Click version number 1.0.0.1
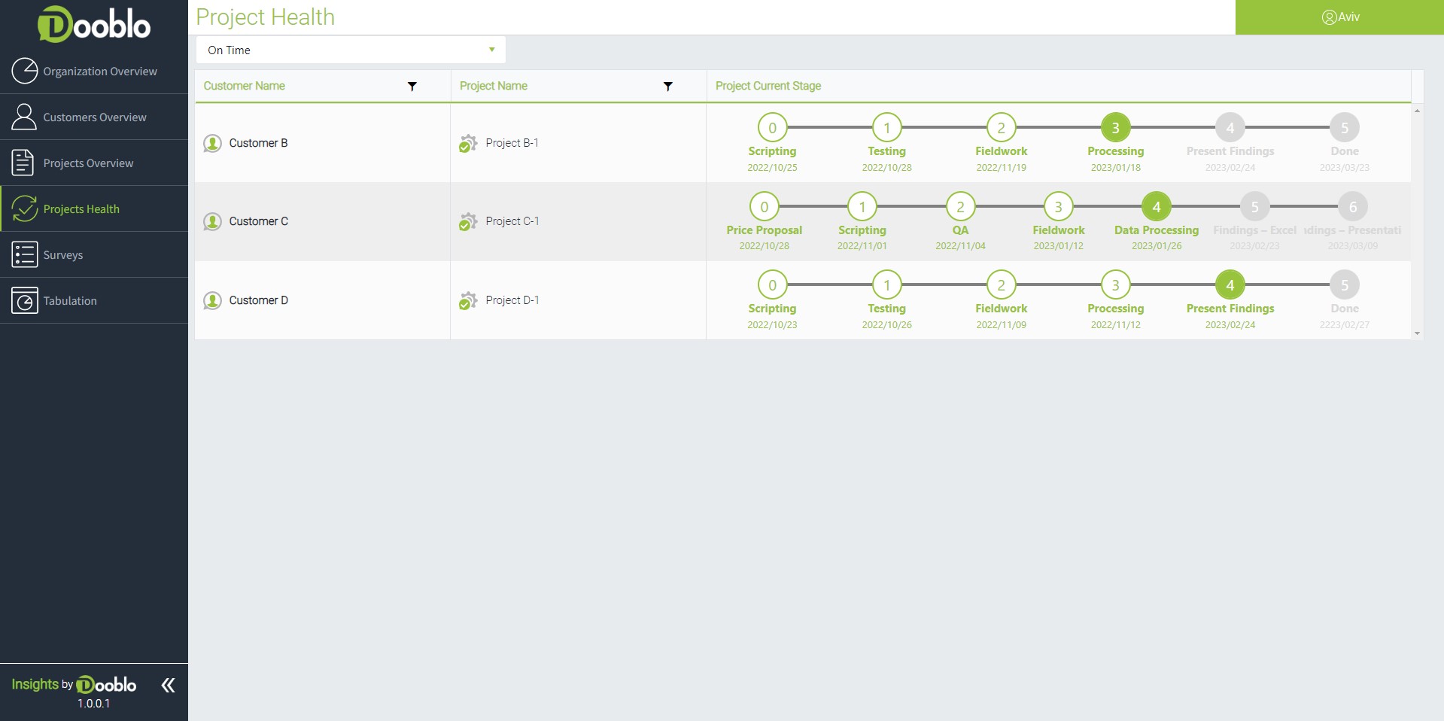This screenshot has width=1444, height=721. click(x=93, y=704)
